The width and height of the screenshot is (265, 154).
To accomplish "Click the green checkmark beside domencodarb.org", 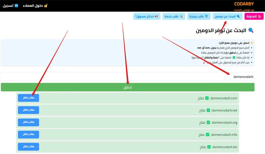I will click(x=208, y=123).
